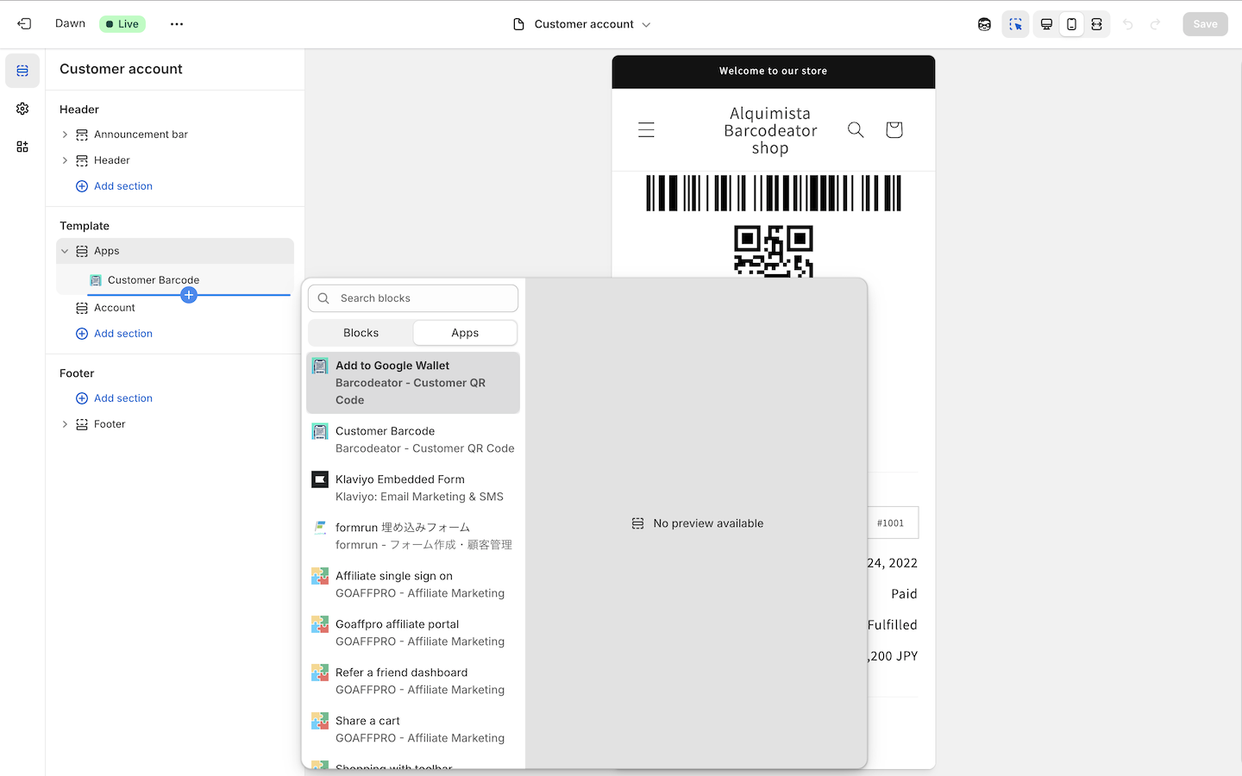
Task: Switch to mobile preview
Action: pyautogui.click(x=1071, y=24)
